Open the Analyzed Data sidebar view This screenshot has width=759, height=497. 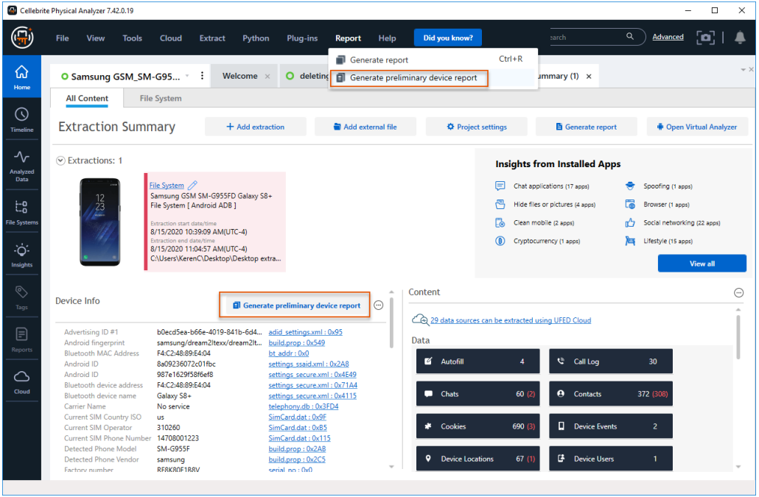22,166
